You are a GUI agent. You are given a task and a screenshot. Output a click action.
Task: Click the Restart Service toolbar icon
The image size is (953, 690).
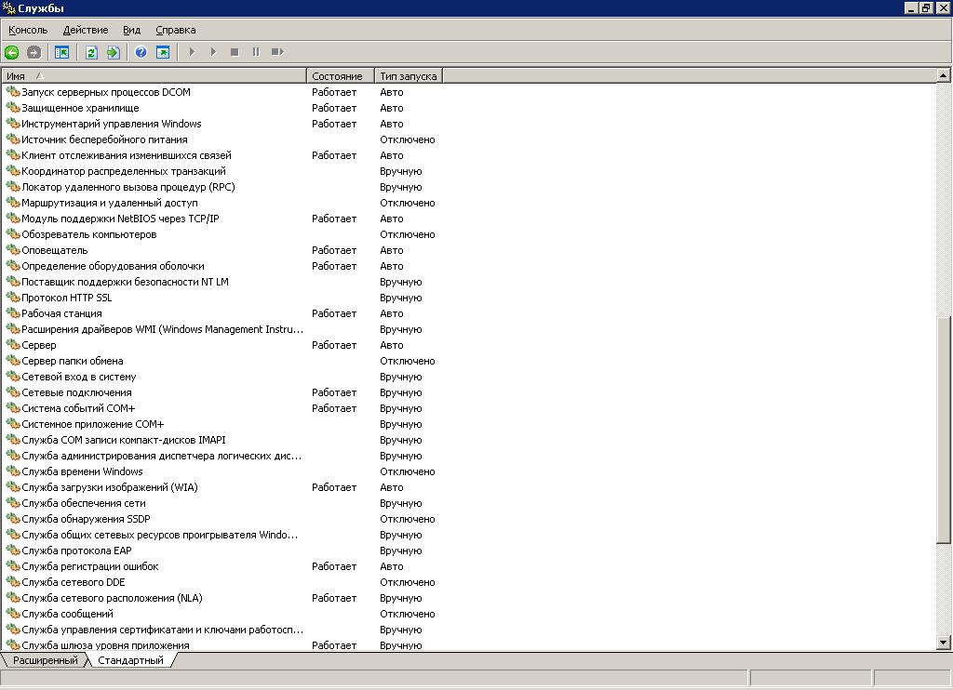tap(277, 52)
